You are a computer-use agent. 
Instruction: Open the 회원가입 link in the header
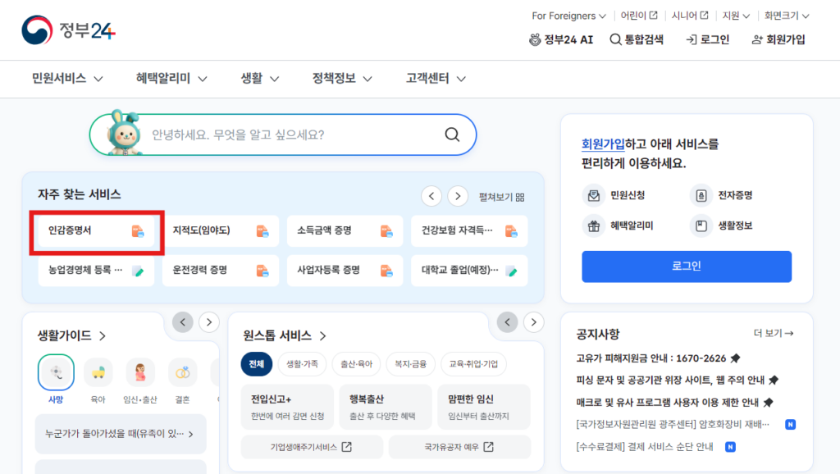[x=778, y=39]
